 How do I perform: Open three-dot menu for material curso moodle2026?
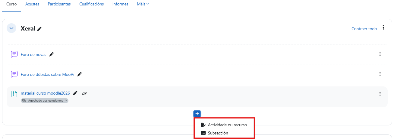[x=380, y=94]
